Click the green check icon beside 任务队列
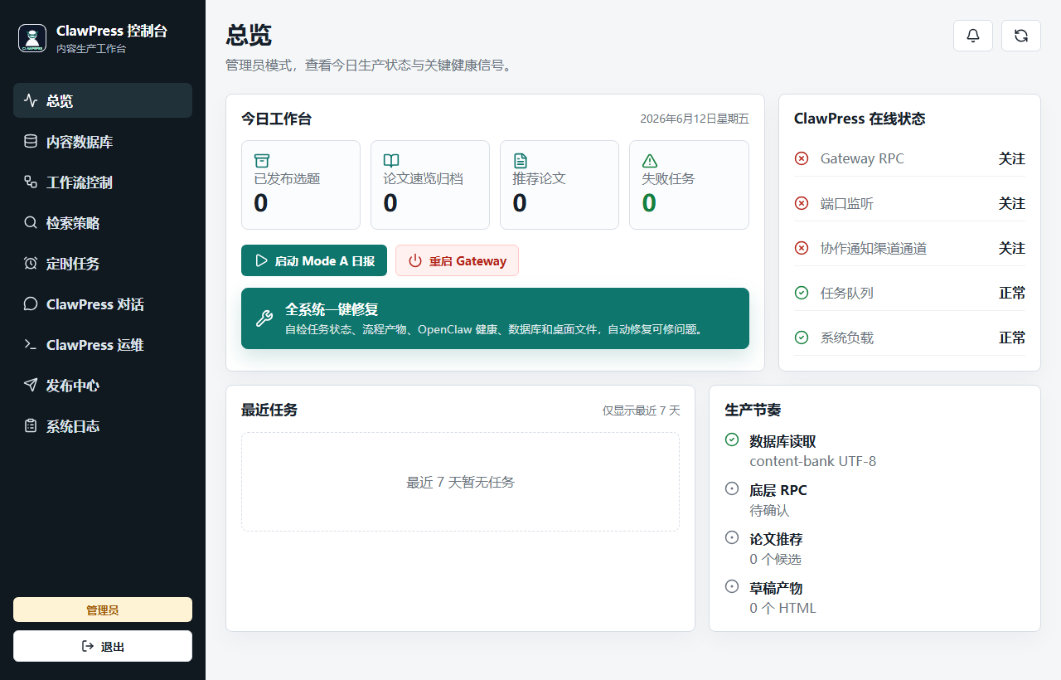 [802, 293]
